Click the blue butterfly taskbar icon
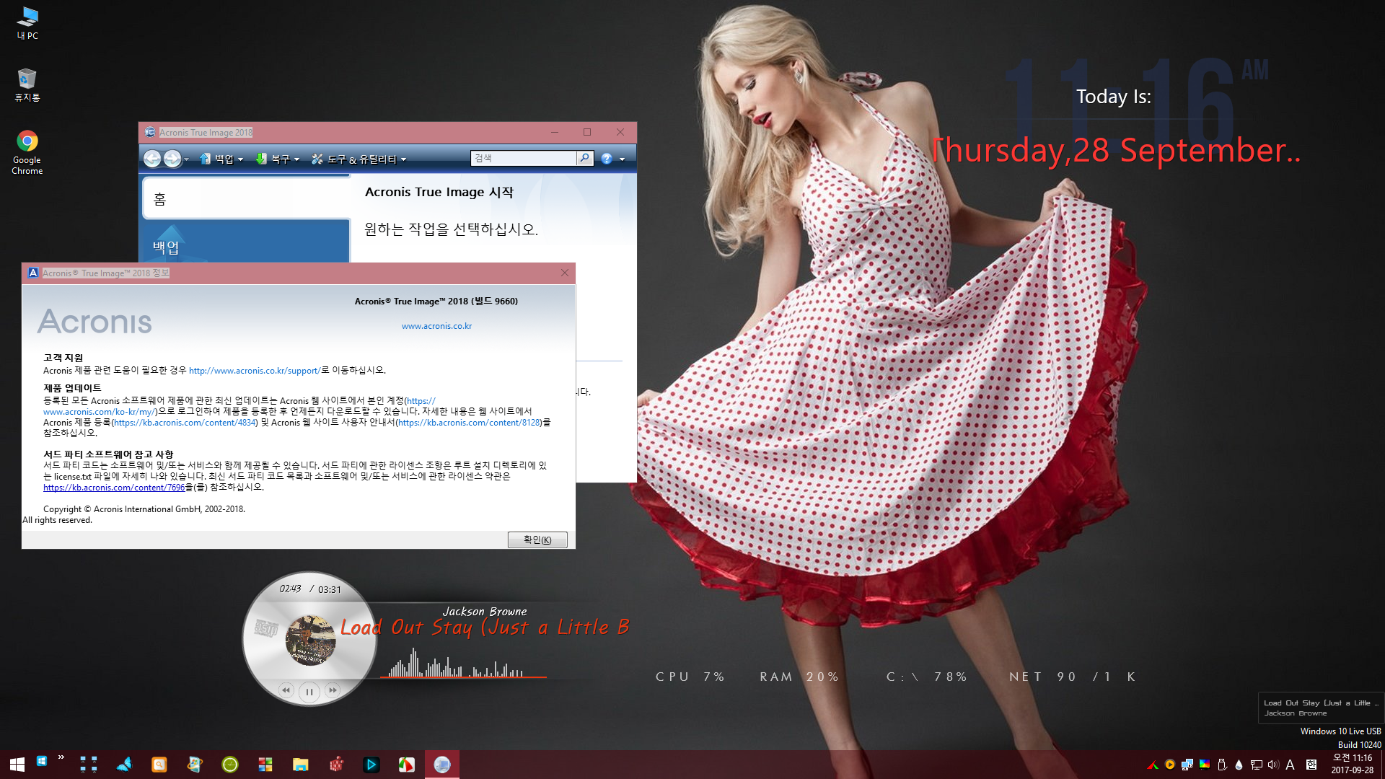Screen dimensions: 1385x779 124,765
